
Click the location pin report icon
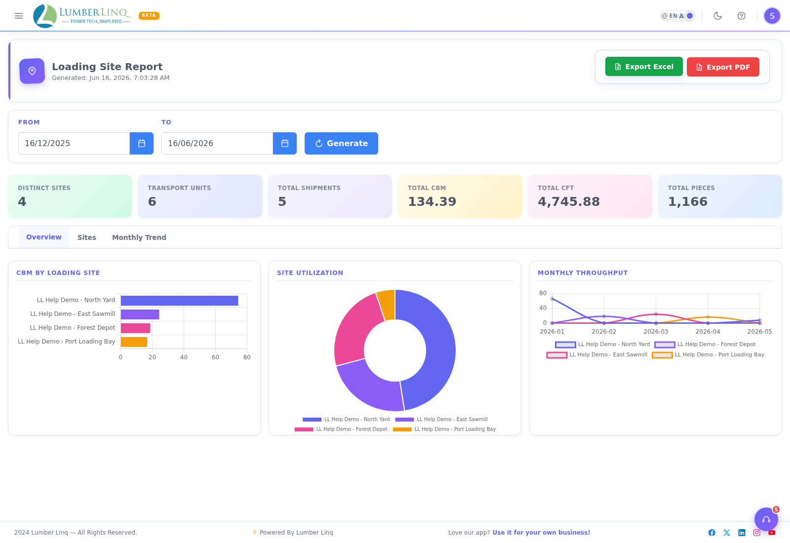[32, 71]
